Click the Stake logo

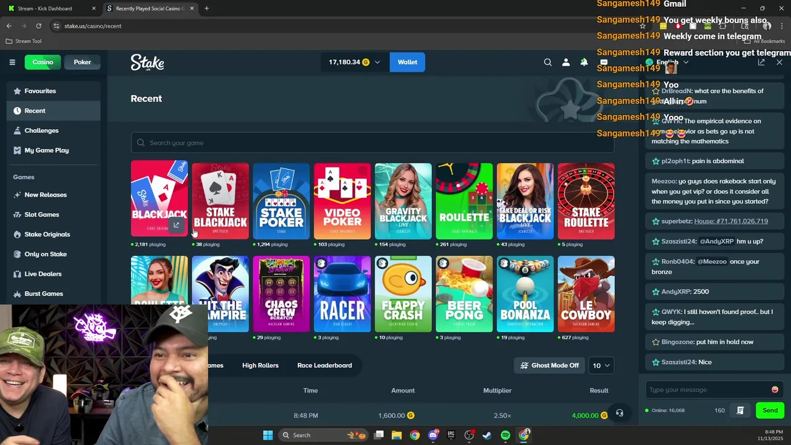point(147,62)
